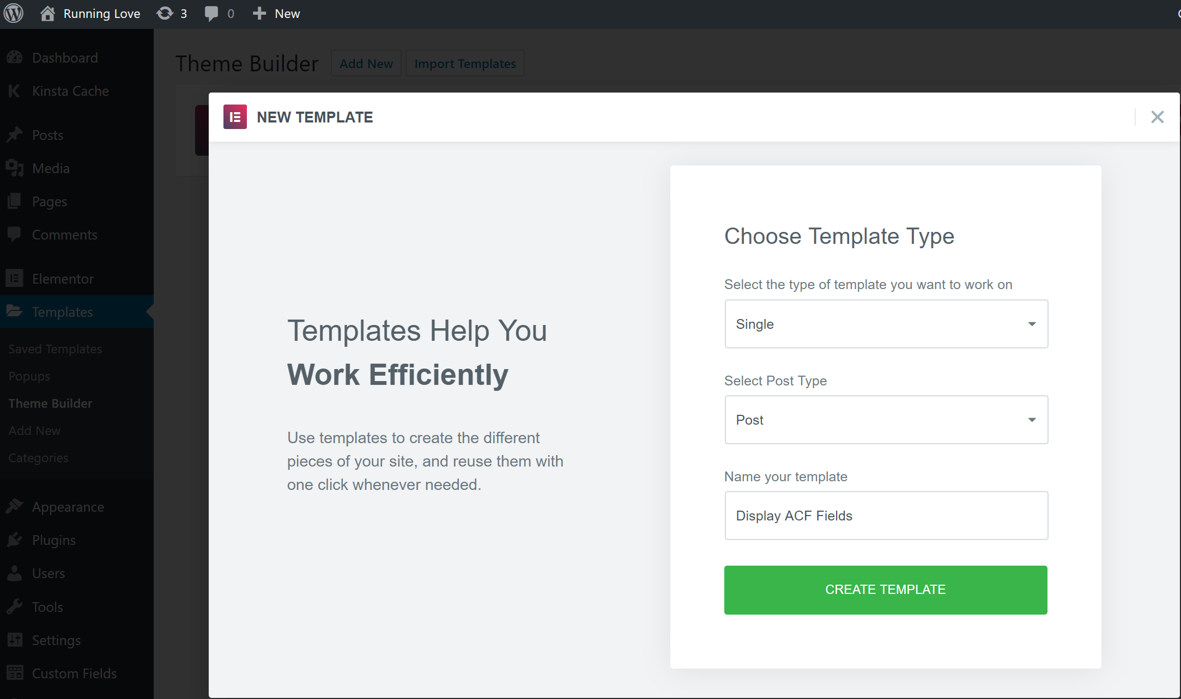Click the Custom Fields icon in sidebar
1181x699 pixels.
[x=15, y=672]
